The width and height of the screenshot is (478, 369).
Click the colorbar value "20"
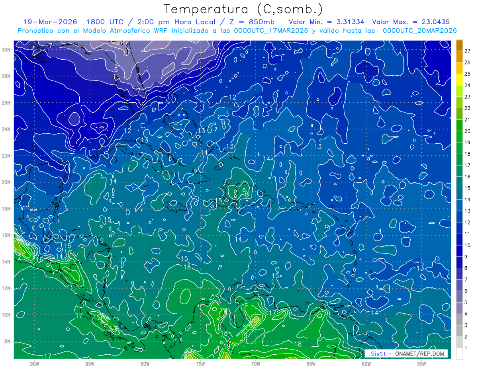[467, 131]
